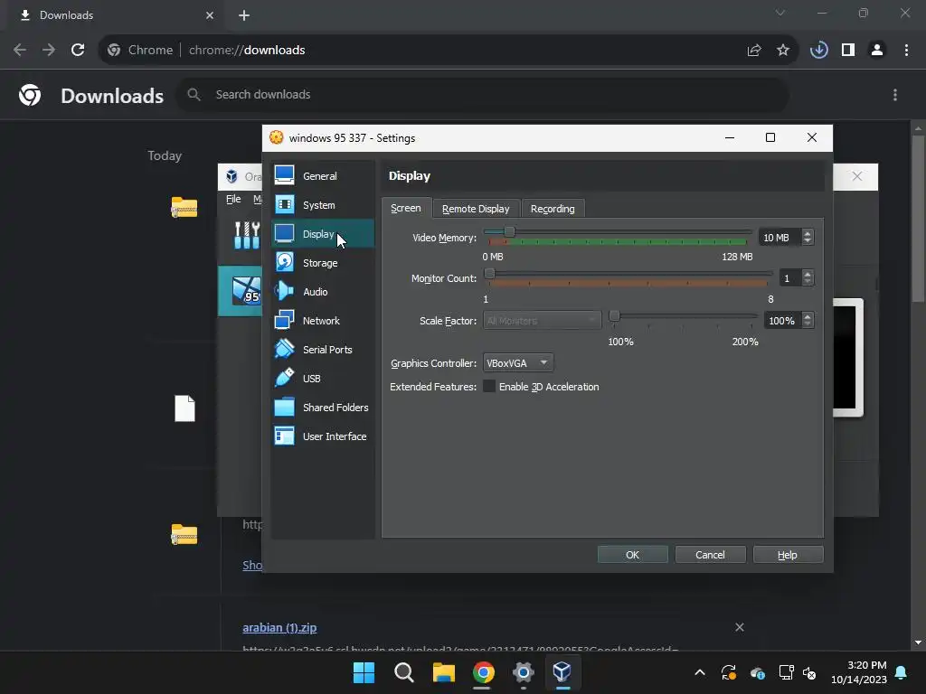The image size is (926, 694).
Task: Enable 3D Acceleration checkbox
Action: point(489,387)
